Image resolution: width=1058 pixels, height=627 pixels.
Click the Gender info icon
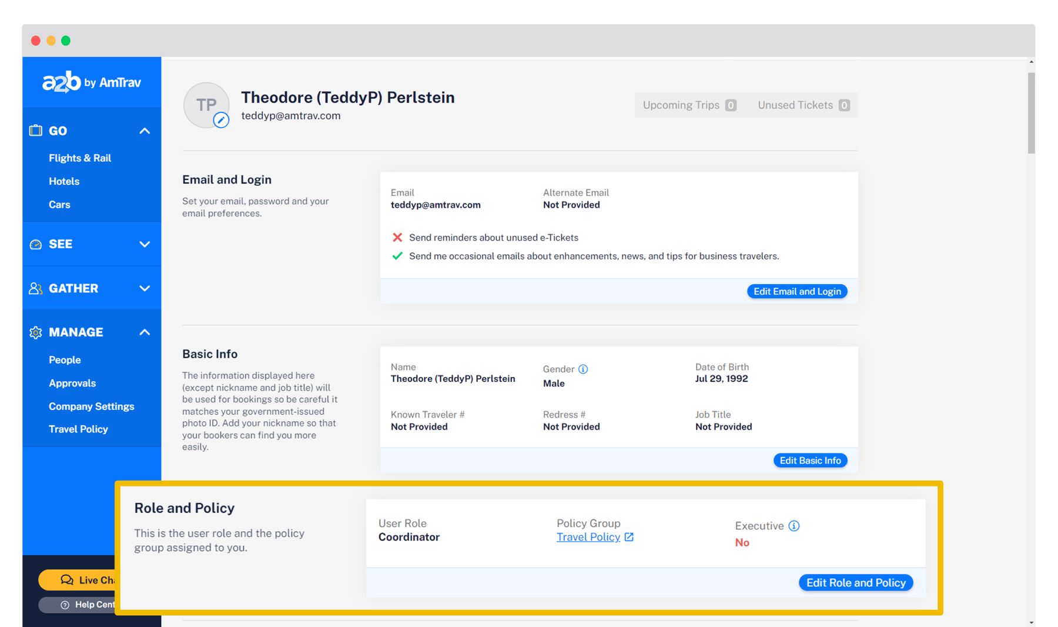click(583, 369)
